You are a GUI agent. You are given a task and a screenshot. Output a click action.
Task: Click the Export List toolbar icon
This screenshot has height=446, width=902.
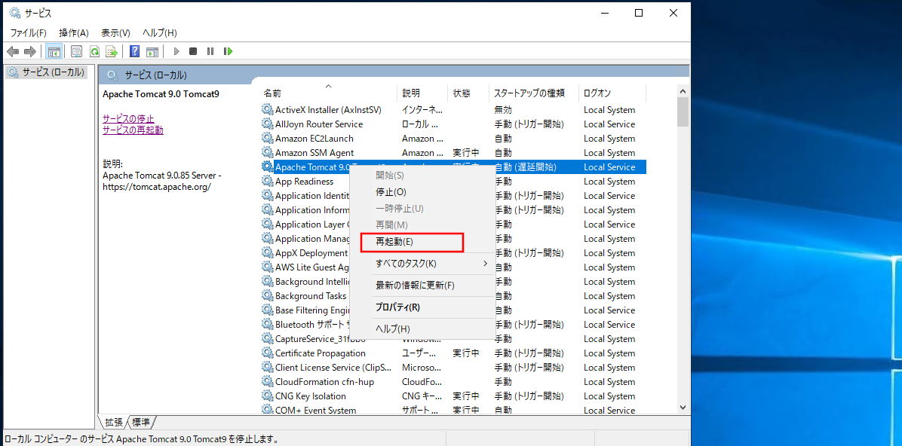(112, 51)
